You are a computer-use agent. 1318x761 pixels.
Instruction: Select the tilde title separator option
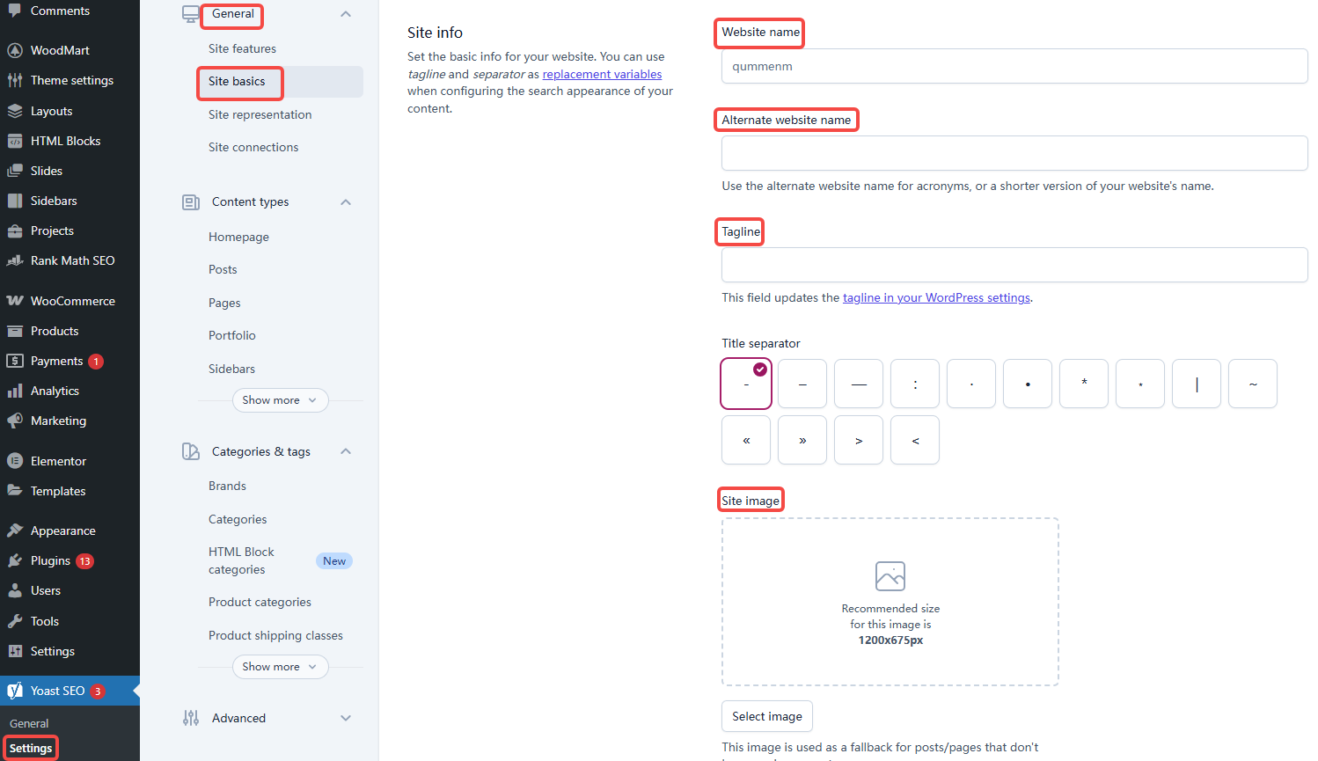tap(1252, 383)
